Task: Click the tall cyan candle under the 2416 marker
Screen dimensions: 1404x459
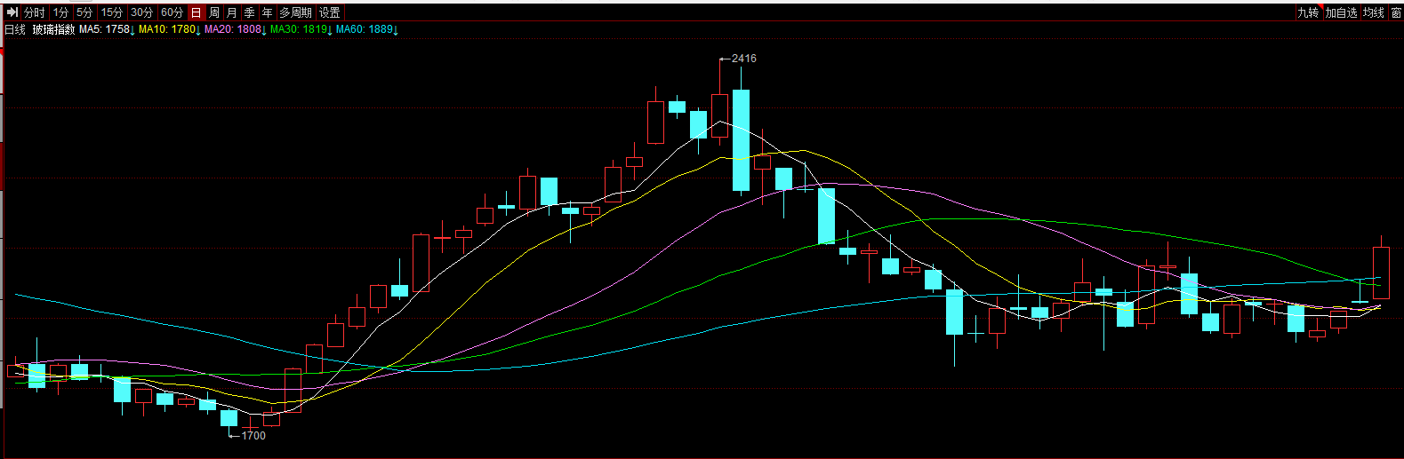Action: tap(741, 140)
